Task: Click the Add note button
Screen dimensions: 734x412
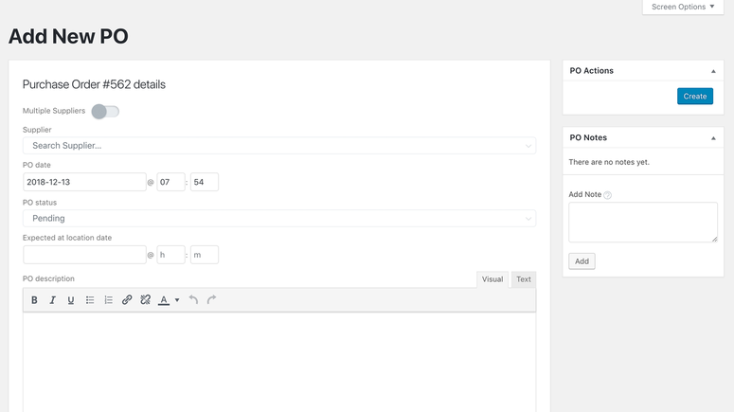Action: pos(582,261)
